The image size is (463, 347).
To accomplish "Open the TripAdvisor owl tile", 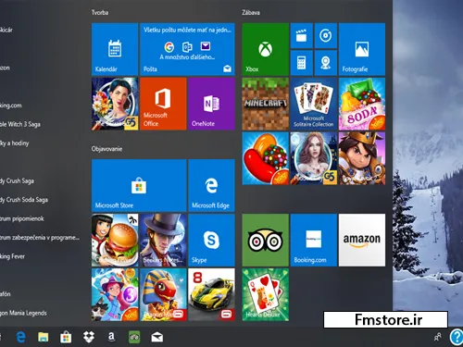I will [x=266, y=240].
